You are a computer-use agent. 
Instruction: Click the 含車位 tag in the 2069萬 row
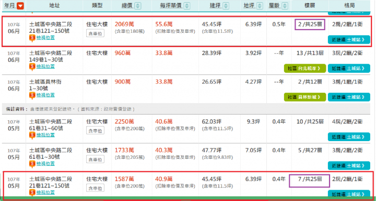click(x=95, y=33)
